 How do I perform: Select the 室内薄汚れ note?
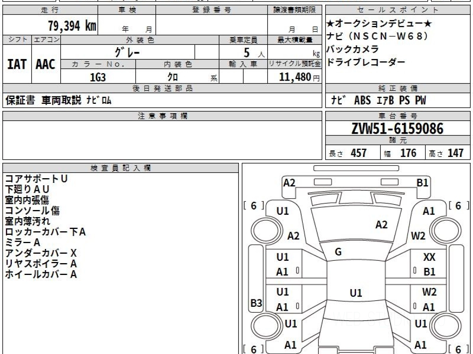click(x=27, y=221)
